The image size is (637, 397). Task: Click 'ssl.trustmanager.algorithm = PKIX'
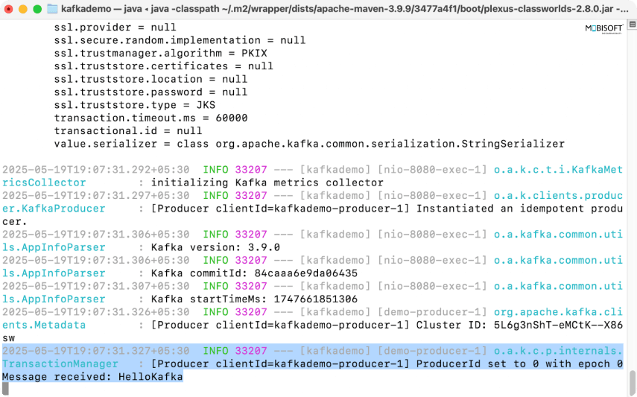coord(160,53)
